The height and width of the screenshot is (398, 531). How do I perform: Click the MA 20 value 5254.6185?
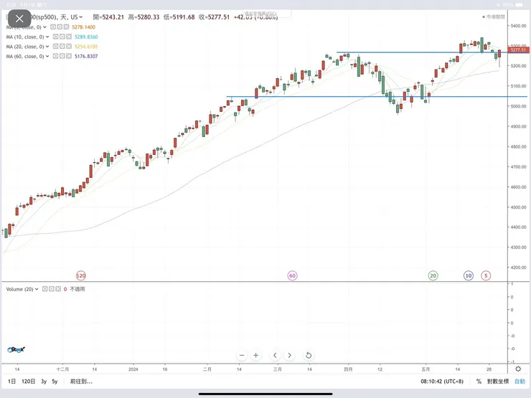[86, 47]
